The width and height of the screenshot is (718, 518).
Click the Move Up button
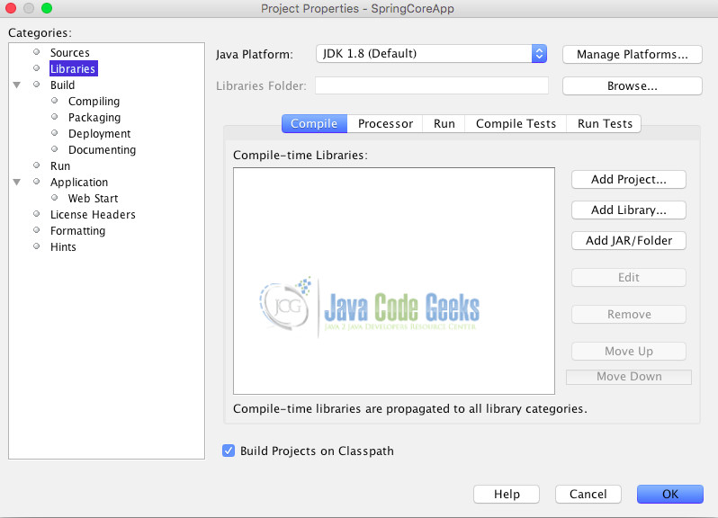click(x=629, y=351)
